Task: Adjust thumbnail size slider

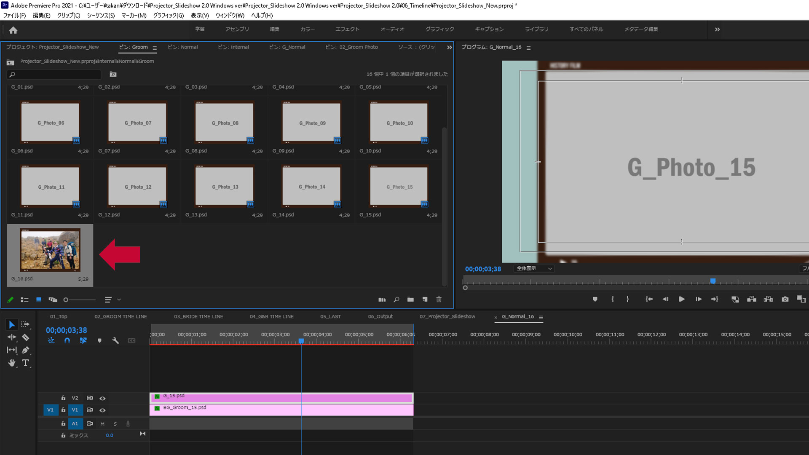Action: point(66,300)
